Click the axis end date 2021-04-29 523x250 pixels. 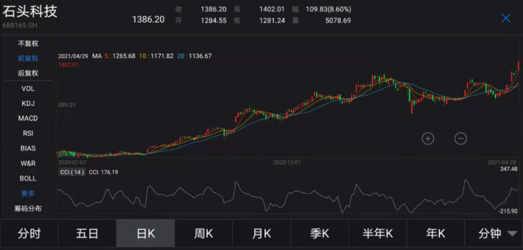pyautogui.click(x=502, y=163)
